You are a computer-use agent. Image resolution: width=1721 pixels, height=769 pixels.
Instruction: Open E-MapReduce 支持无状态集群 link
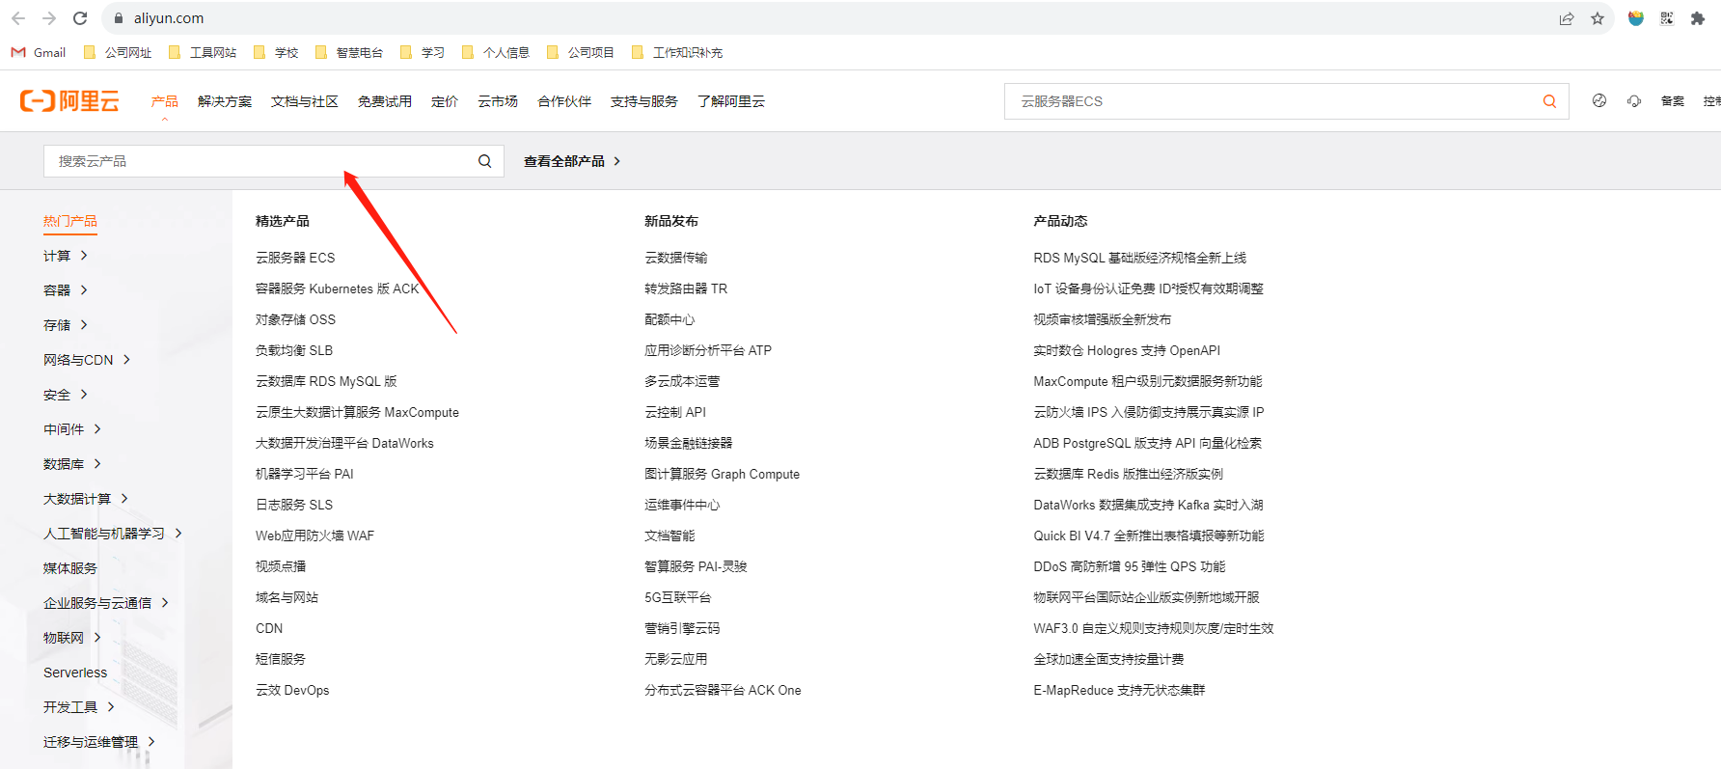[x=1119, y=690]
